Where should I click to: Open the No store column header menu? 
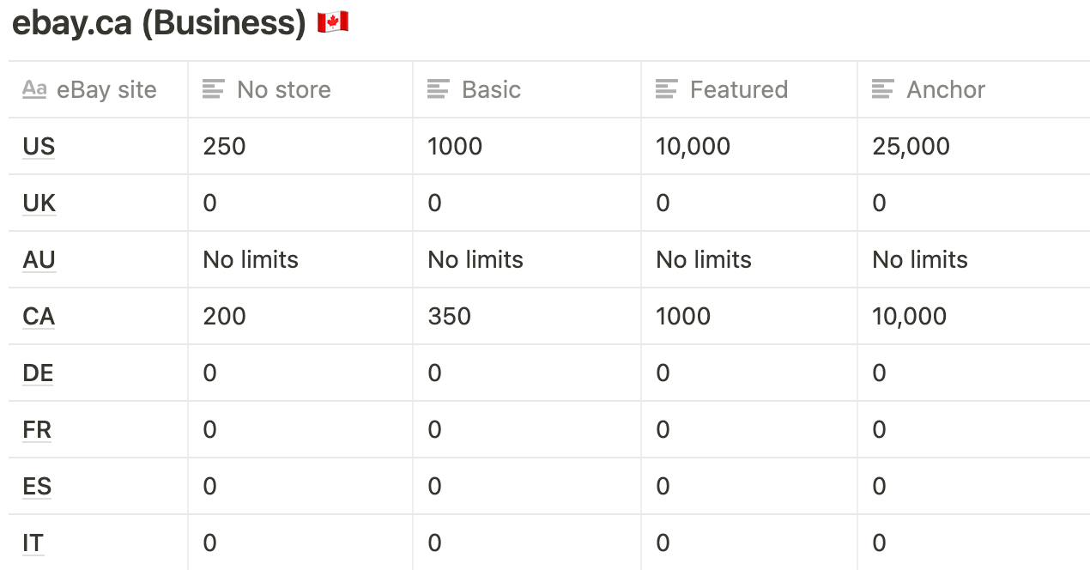[300, 89]
